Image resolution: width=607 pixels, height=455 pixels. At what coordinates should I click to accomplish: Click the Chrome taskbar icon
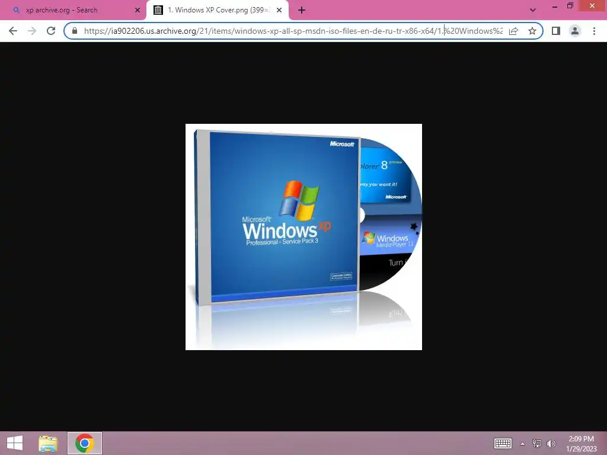84,443
